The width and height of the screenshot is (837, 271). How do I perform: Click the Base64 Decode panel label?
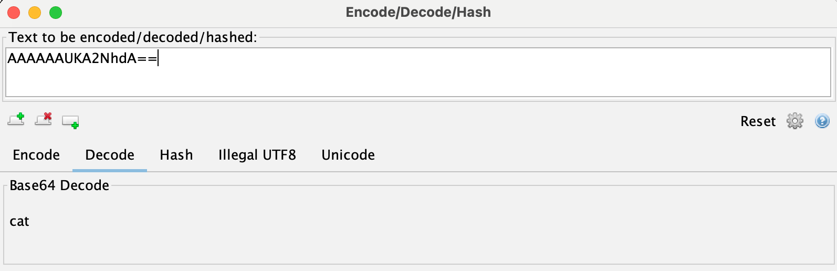click(59, 185)
